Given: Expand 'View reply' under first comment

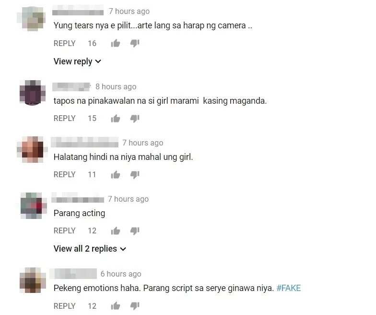Looking at the screenshot, I should point(77,61).
